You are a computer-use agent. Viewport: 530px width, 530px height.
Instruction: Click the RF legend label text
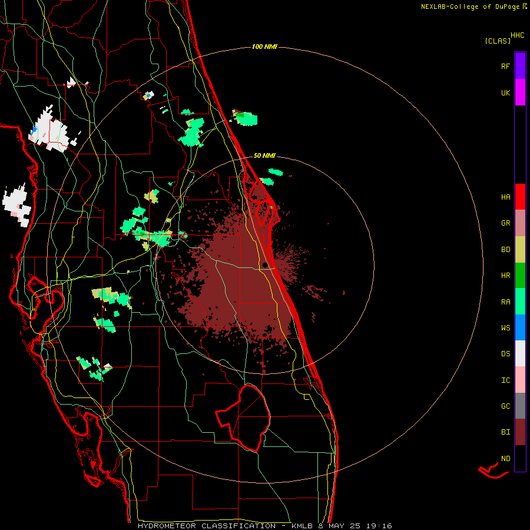505,66
